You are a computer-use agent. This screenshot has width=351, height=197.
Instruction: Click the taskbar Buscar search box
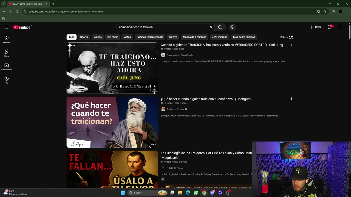click(148, 193)
